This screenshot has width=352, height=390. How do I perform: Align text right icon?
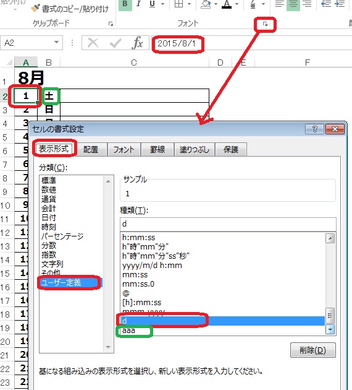click(307, 4)
